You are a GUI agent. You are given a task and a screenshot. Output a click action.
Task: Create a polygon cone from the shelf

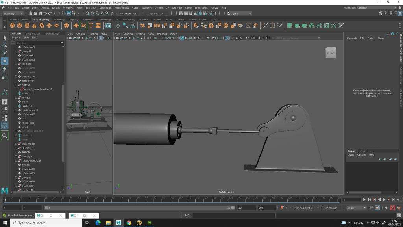[x=35, y=26]
